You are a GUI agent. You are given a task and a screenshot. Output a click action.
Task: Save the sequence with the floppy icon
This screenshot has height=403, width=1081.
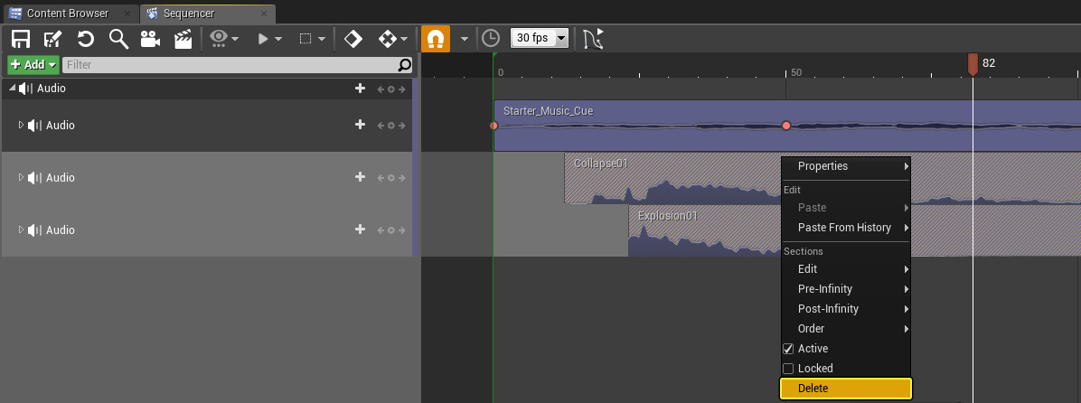[21, 39]
